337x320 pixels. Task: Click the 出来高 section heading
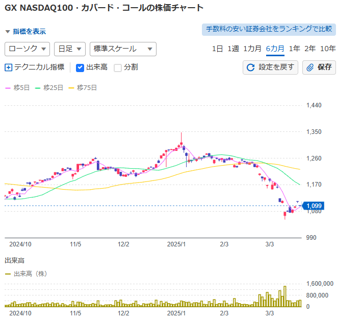(15, 261)
